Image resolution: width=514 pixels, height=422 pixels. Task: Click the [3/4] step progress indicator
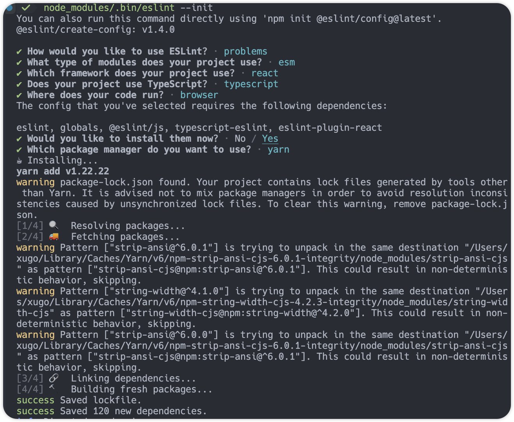click(x=30, y=378)
